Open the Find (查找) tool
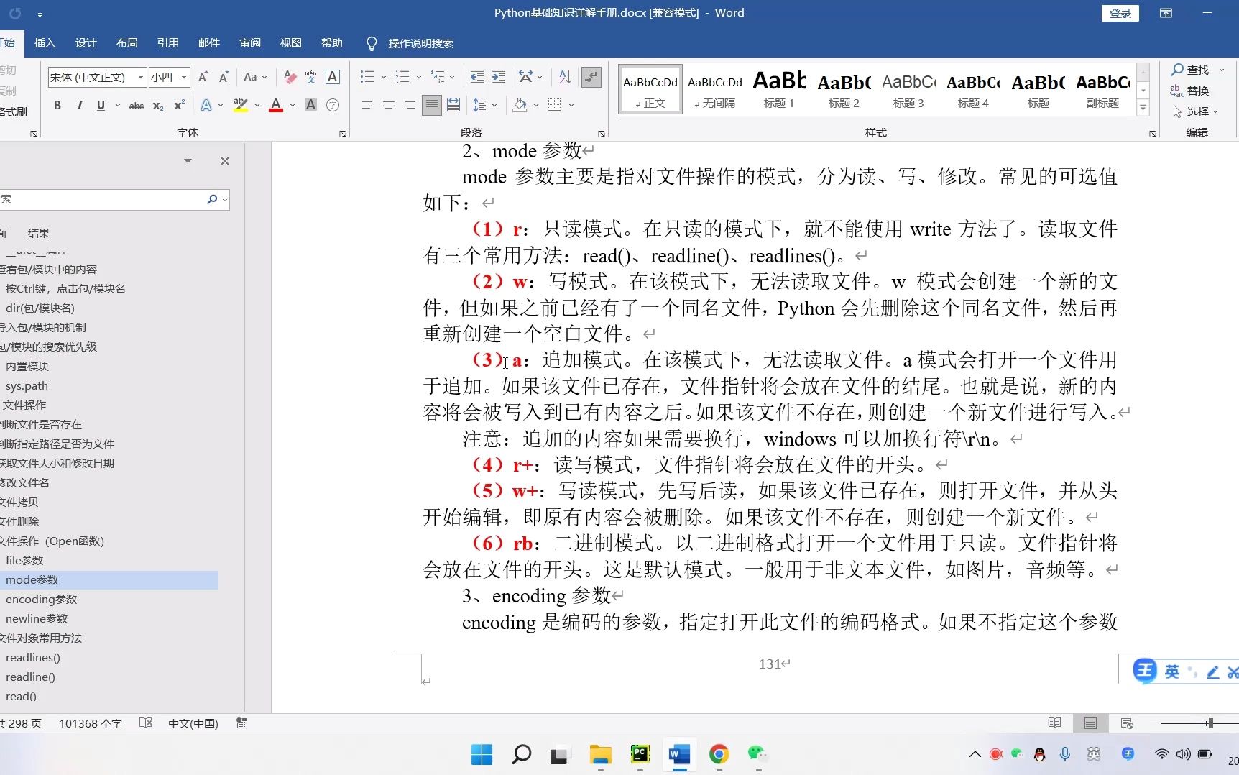 pos(1195,70)
